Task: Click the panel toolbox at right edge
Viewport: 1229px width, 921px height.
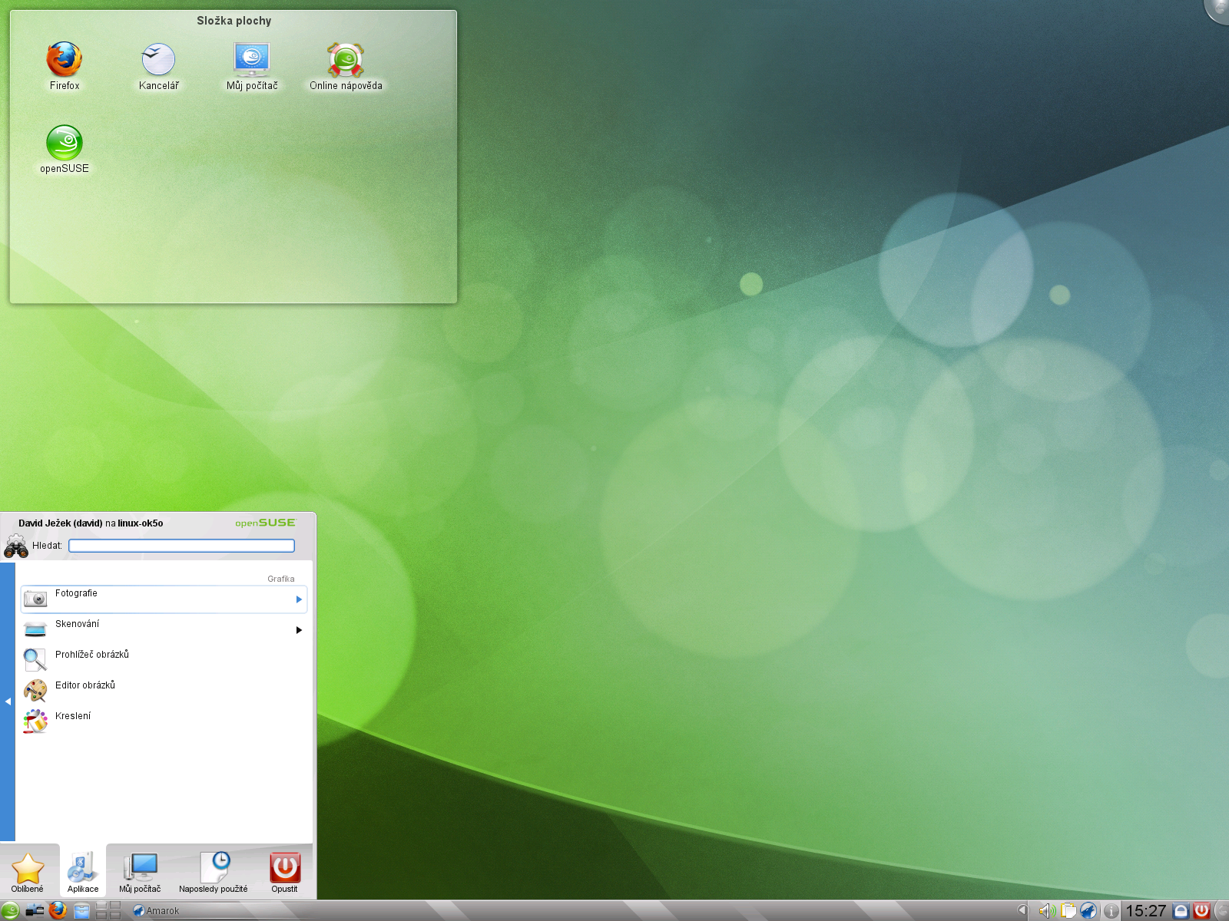Action: (1222, 911)
